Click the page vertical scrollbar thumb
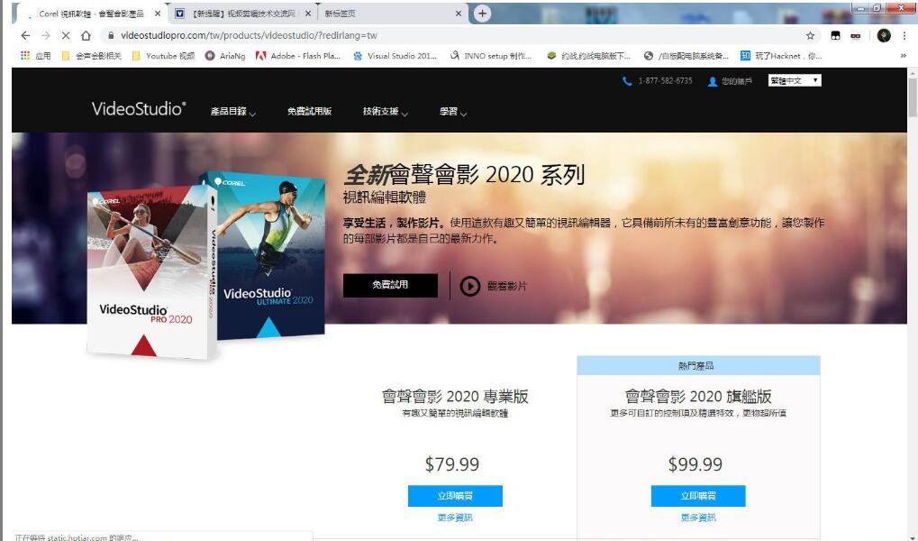Image resolution: width=918 pixels, height=541 pixels. (913, 96)
